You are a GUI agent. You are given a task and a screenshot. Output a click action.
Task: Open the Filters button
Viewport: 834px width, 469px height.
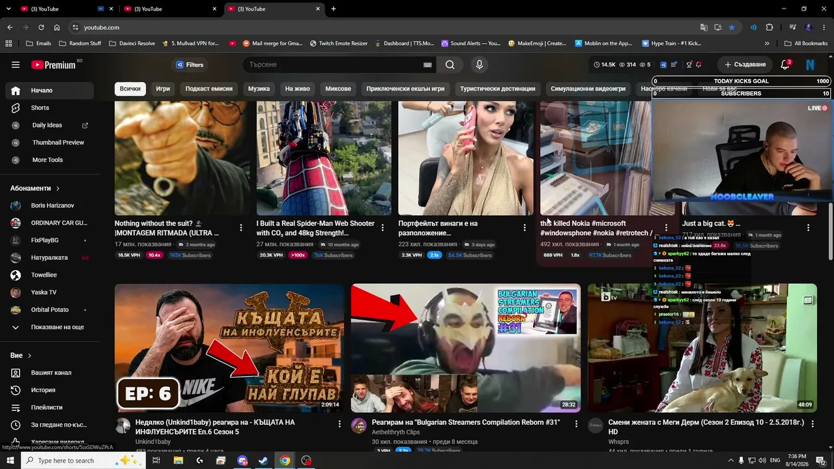point(190,64)
